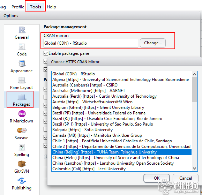Viewport: 202px width, 195px height.
Task: Open the Publishing options icon
Action: (22, 181)
